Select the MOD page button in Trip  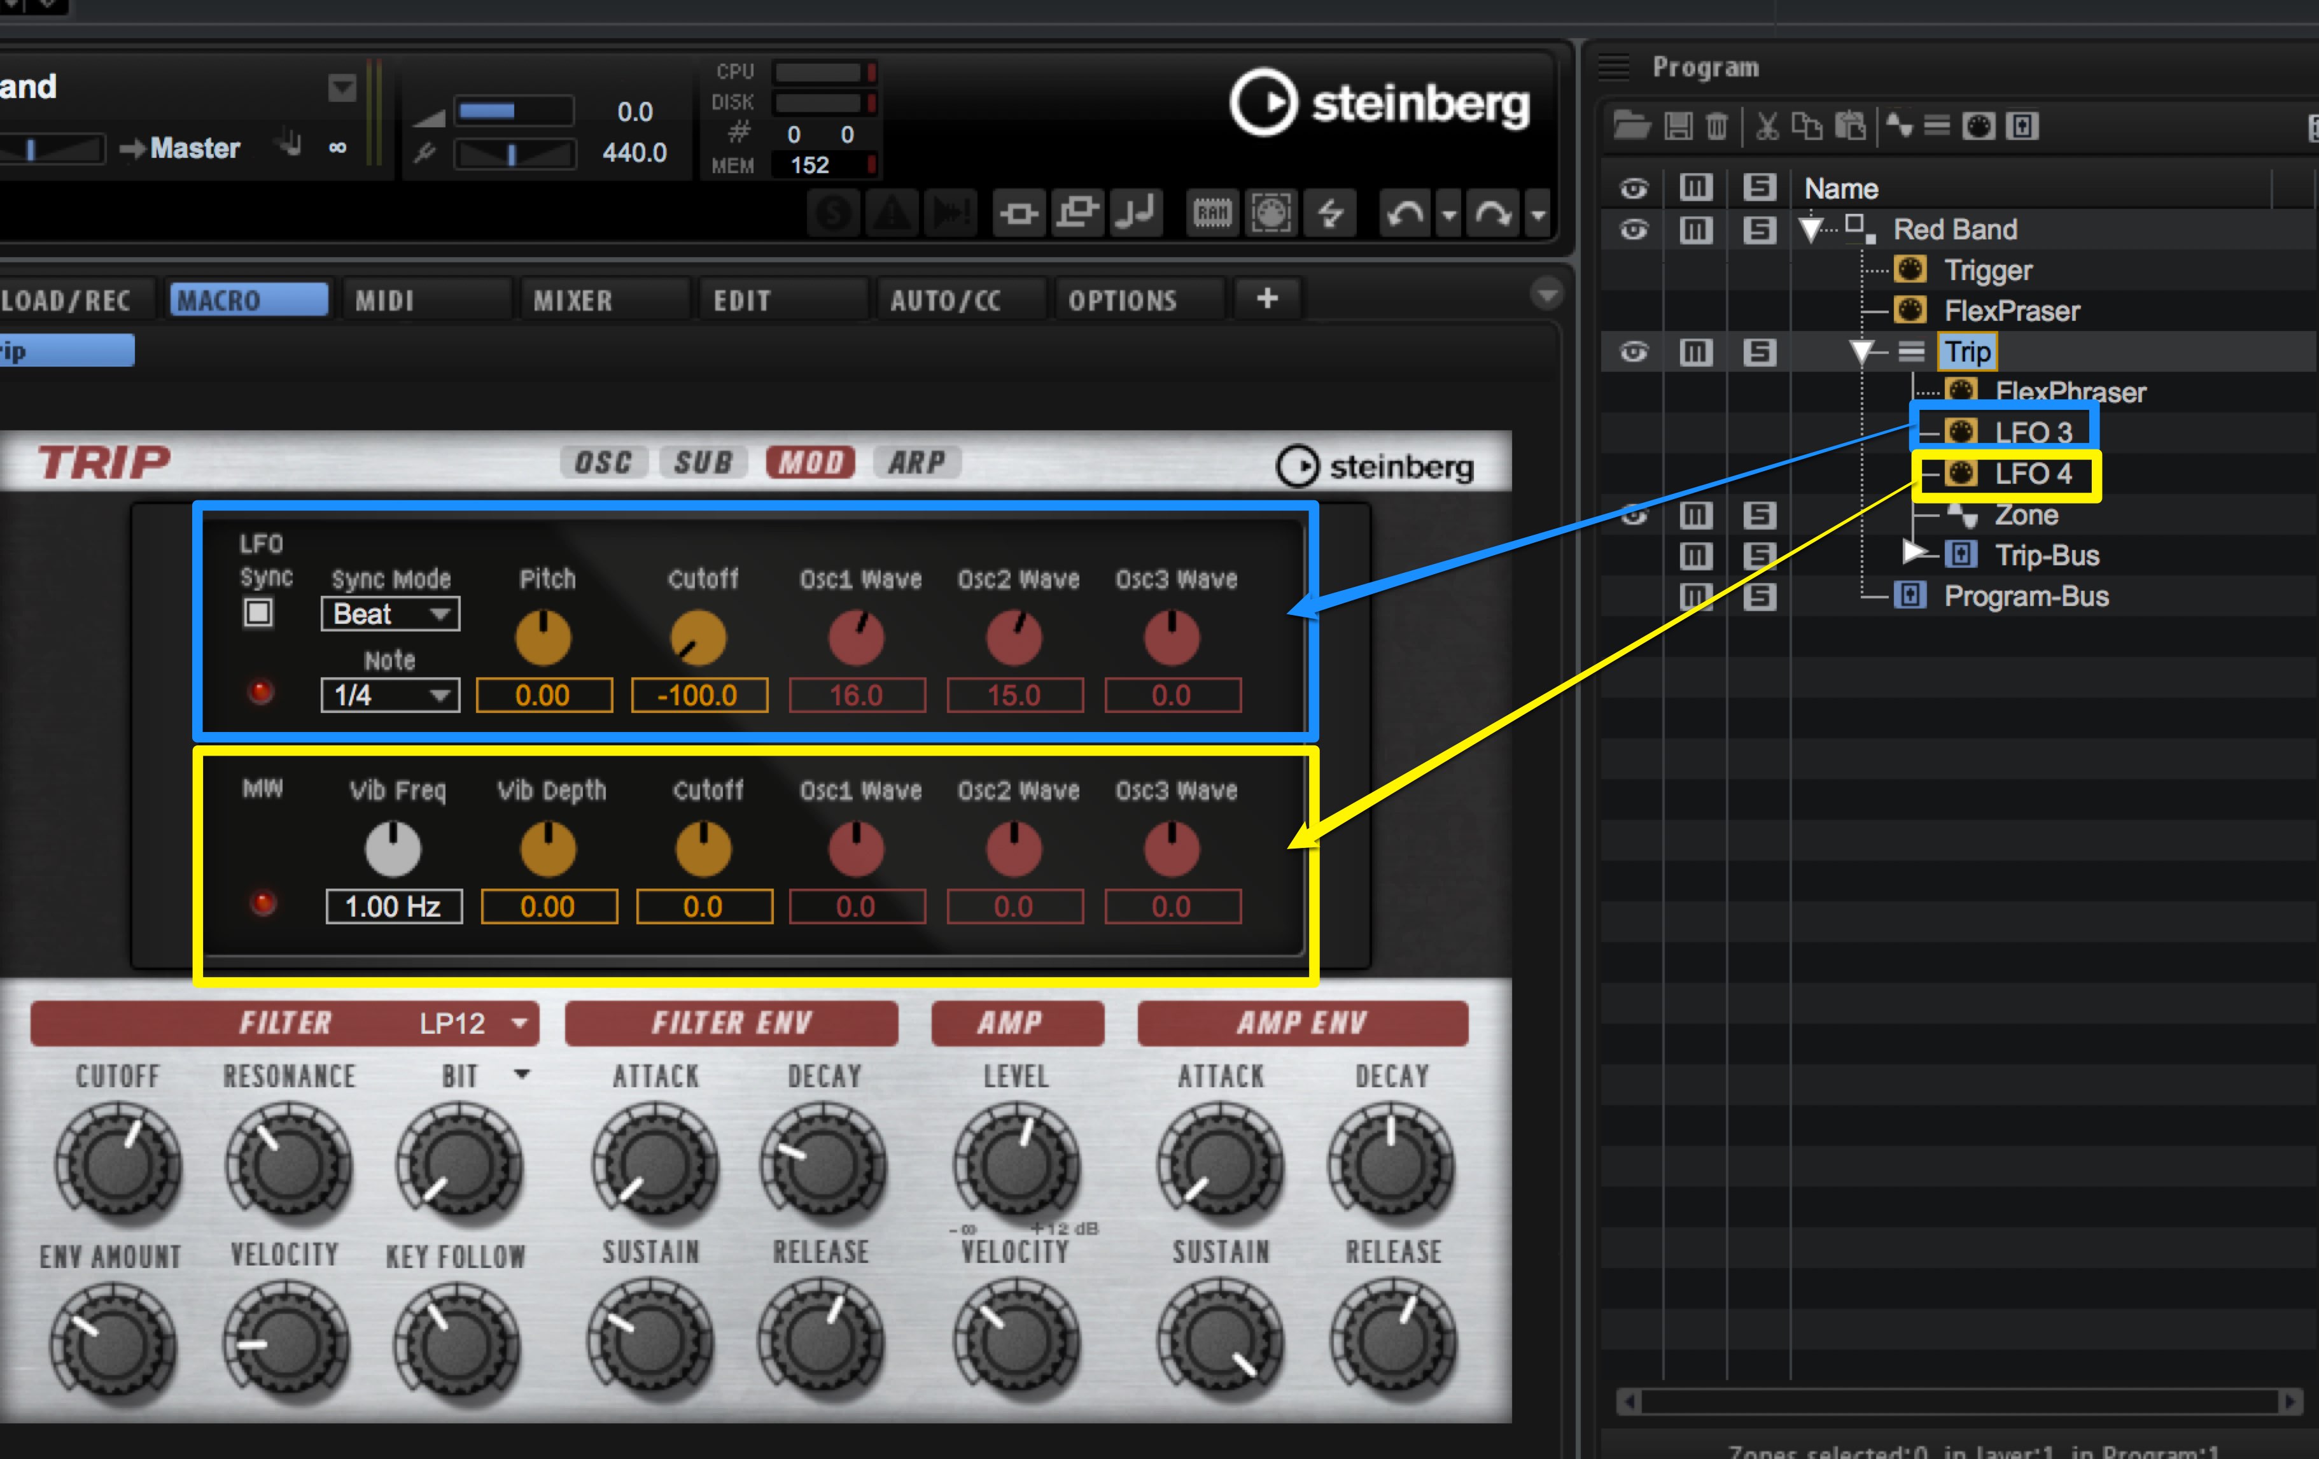[810, 462]
